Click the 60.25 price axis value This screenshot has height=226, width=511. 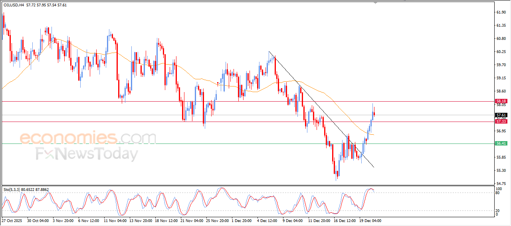(501, 52)
